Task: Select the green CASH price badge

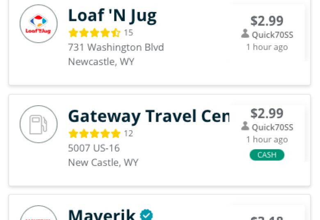Action: 267,155
